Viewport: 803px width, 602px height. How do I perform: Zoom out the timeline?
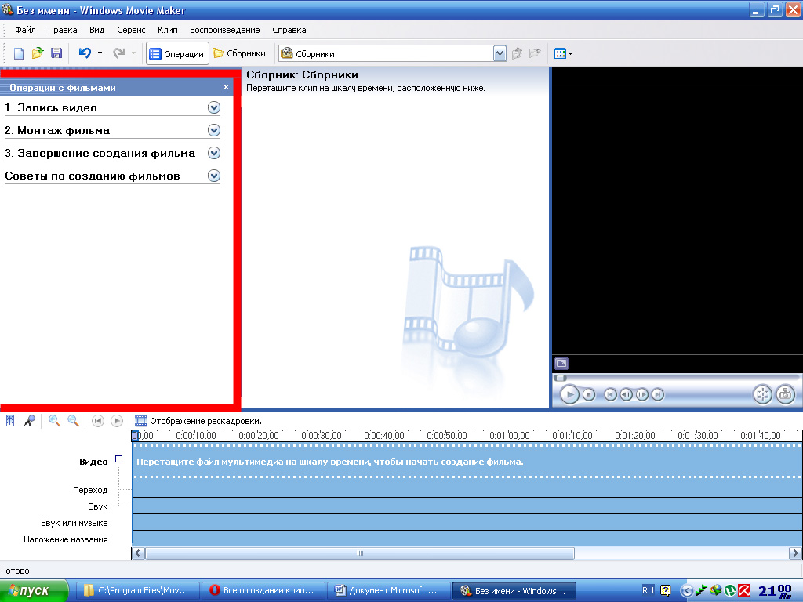click(73, 421)
